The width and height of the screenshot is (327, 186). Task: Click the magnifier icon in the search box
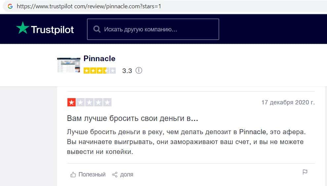97,29
